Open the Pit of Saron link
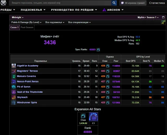This screenshot has width=167, height=135. 24,87
